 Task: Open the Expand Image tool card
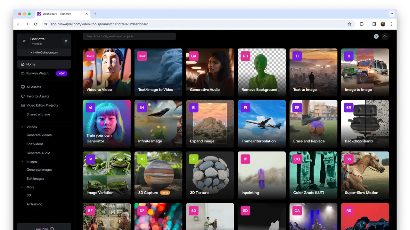210,124
